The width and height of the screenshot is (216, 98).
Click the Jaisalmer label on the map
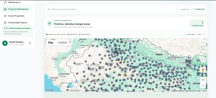79,63
